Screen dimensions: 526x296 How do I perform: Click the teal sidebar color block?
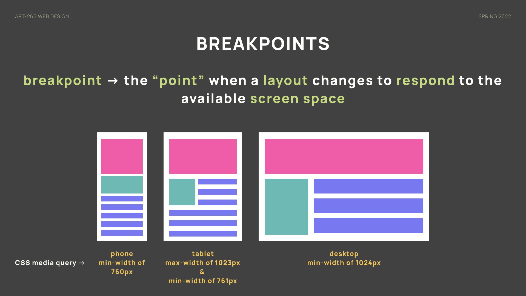click(286, 206)
